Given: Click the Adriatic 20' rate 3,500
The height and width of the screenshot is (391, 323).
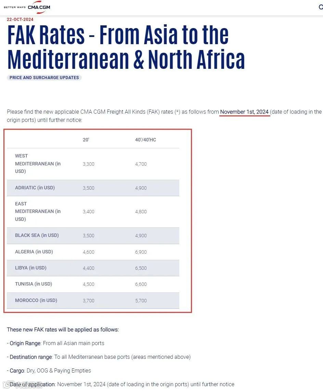Looking at the screenshot, I should coord(88,188).
